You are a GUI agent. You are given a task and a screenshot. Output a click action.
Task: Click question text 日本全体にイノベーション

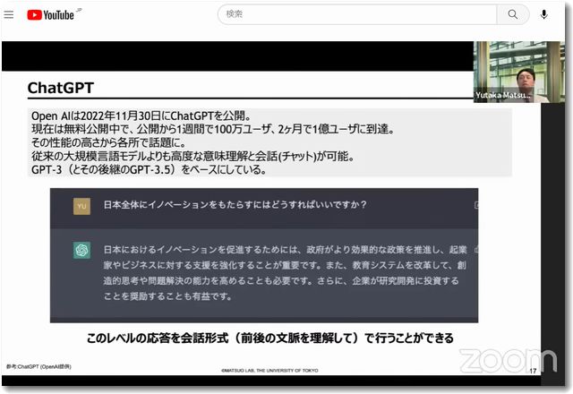pyautogui.click(x=235, y=205)
